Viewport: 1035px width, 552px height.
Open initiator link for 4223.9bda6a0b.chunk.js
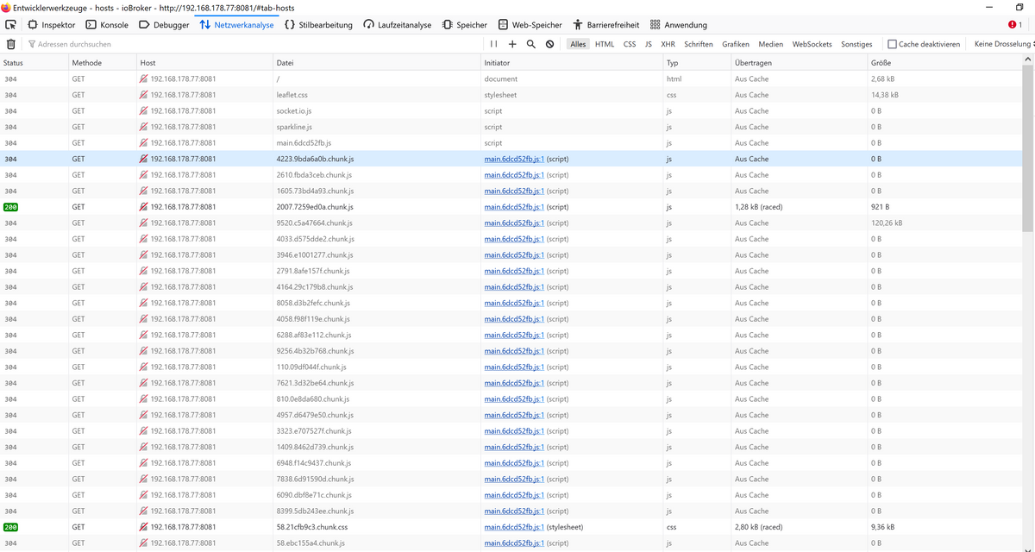(514, 159)
